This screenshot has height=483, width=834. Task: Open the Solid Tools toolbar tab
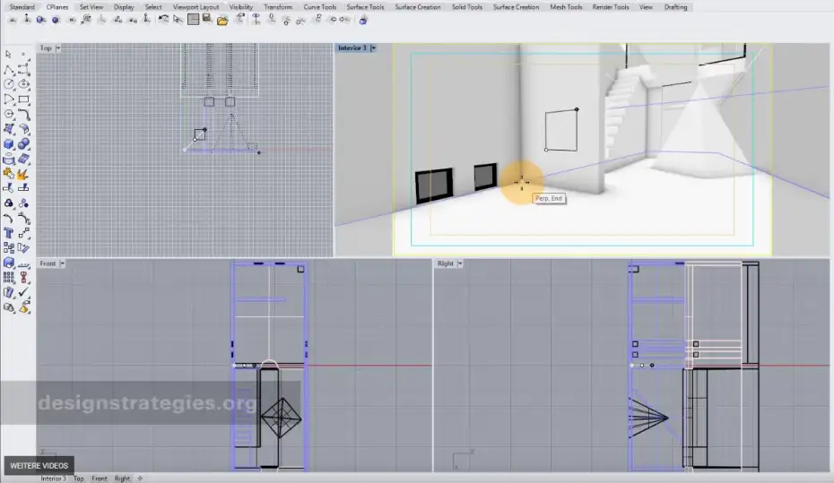tap(467, 7)
